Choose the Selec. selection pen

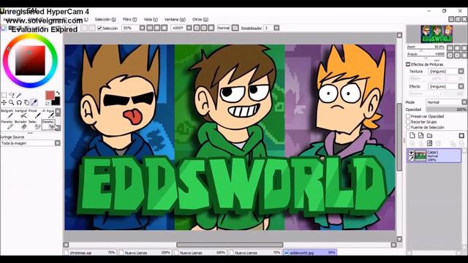click(35, 125)
